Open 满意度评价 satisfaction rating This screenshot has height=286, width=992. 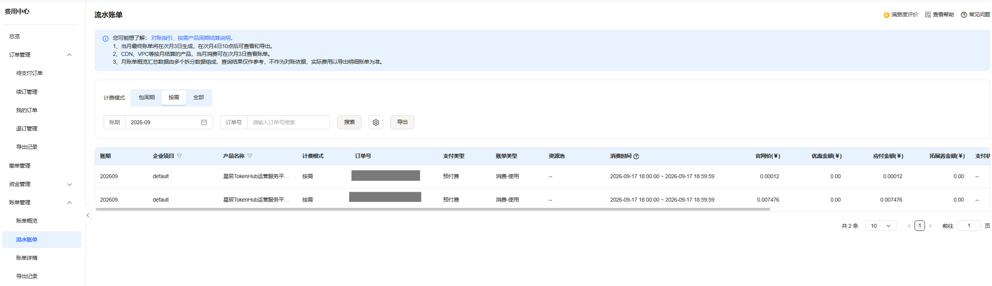[x=901, y=15]
